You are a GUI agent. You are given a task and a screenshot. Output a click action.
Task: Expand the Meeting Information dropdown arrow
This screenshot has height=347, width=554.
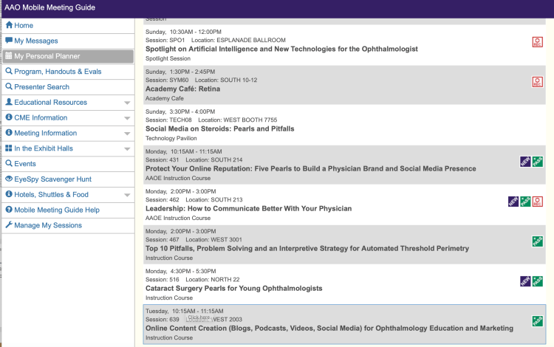(x=127, y=134)
